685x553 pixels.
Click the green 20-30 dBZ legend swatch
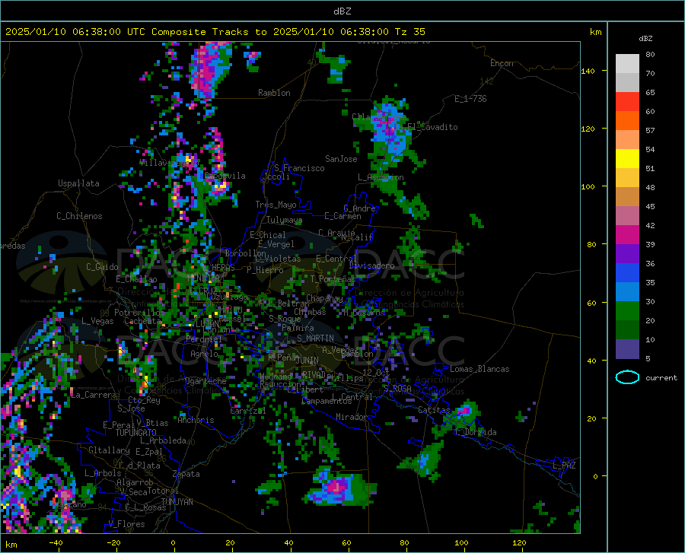click(x=627, y=311)
